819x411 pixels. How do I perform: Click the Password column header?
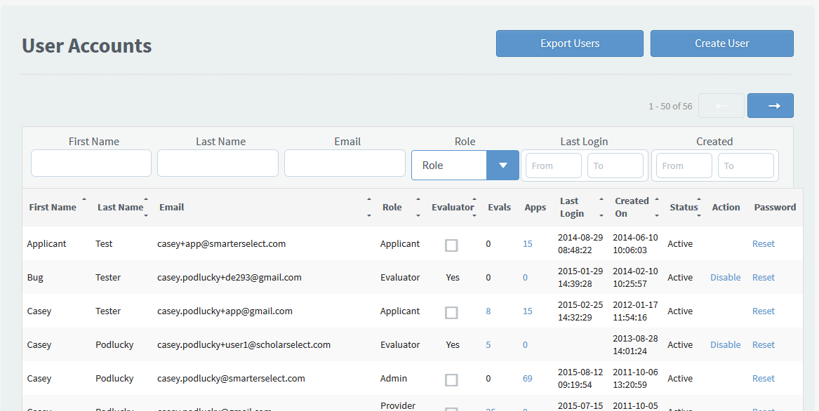(775, 207)
